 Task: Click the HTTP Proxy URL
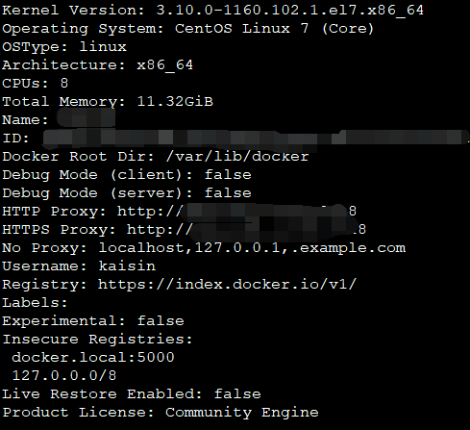236,212
